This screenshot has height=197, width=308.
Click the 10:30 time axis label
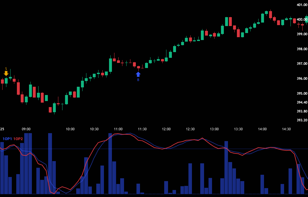click(94, 129)
